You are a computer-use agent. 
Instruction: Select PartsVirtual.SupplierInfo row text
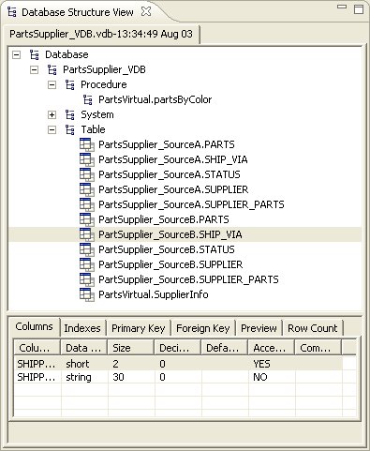point(154,294)
